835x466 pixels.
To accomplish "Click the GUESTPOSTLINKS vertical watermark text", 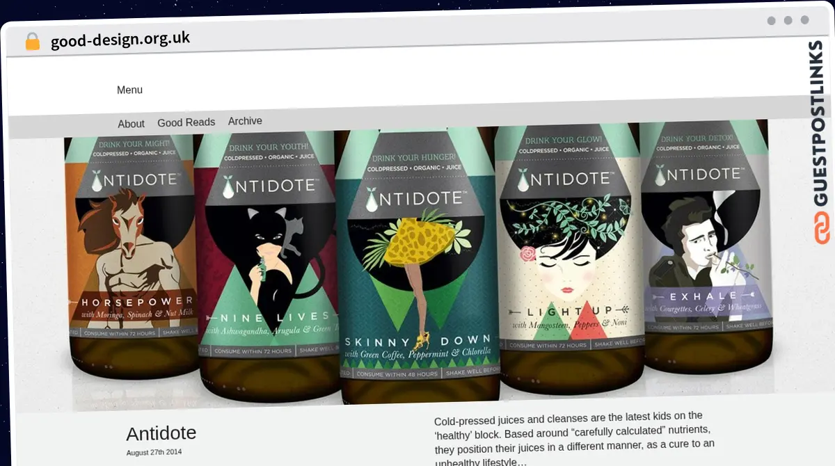I will (822, 125).
